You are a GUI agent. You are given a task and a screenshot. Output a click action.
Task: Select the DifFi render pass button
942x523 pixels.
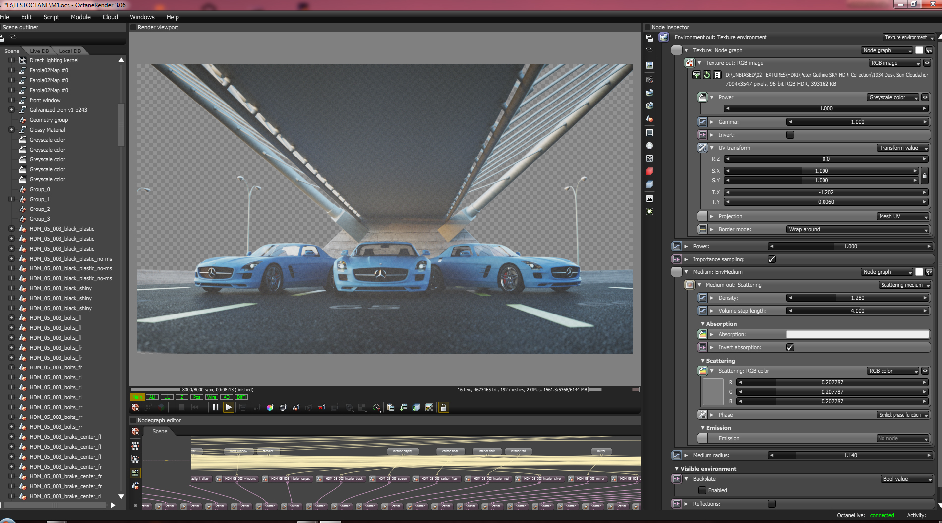(x=241, y=397)
